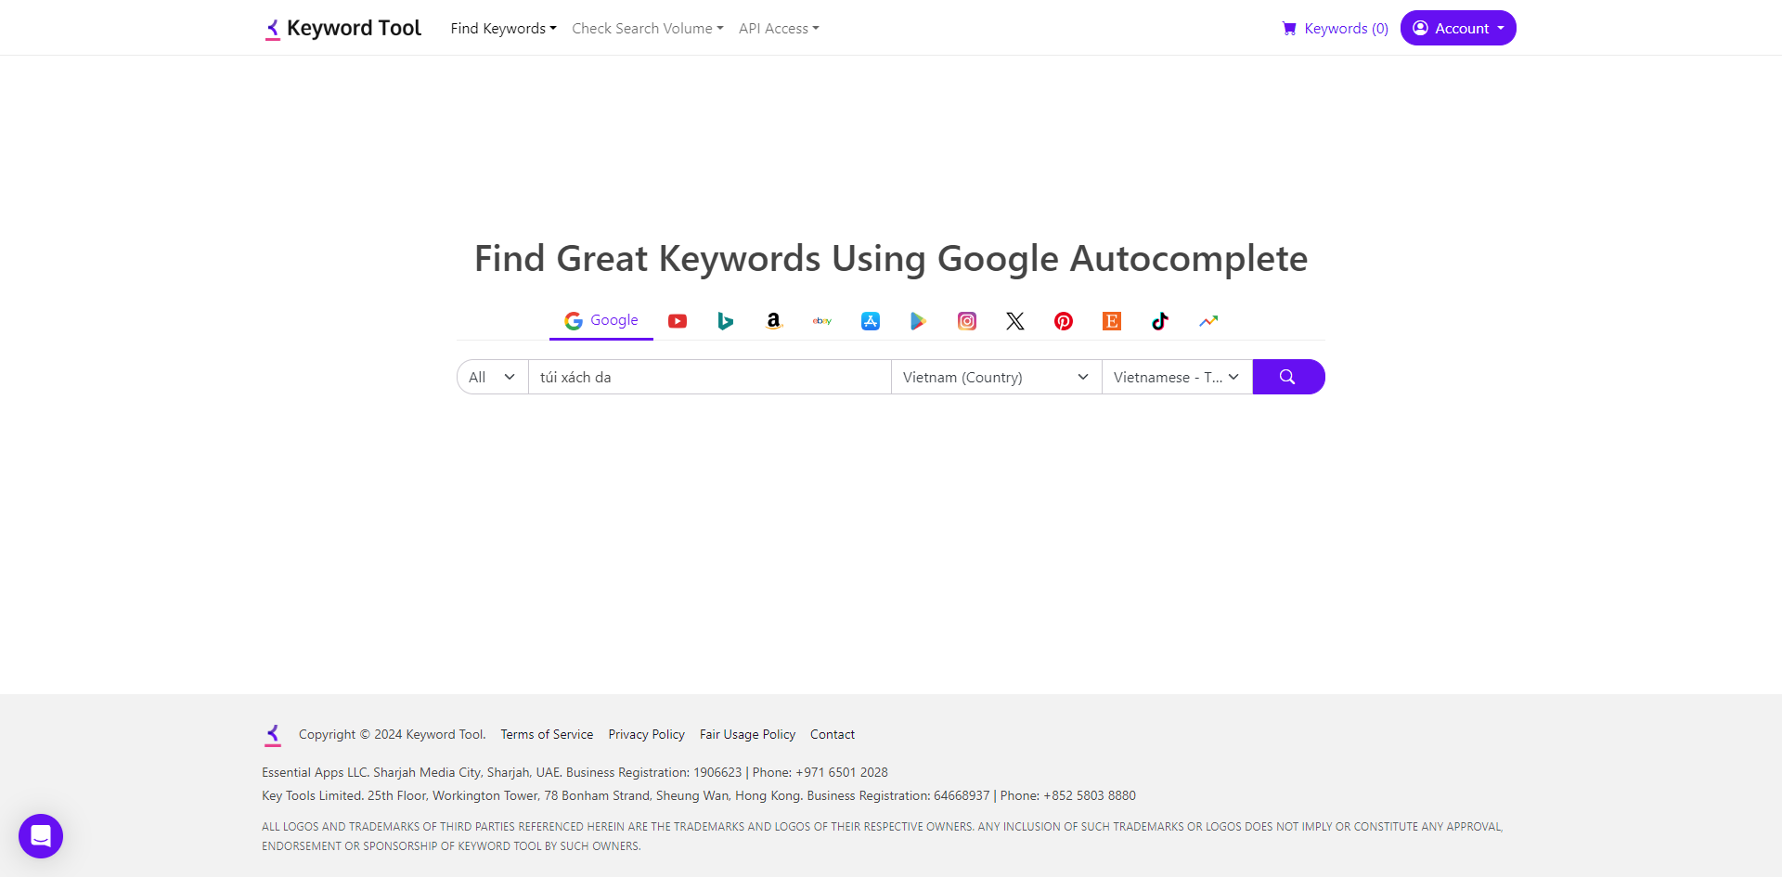Click the 'Copyright © 2024 Keyword Tool.' text
This screenshot has height=877, width=1782.
point(393,734)
